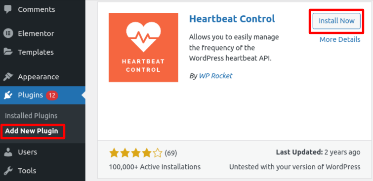Screen dimensions: 373x181
Task: Click the Comments speech bubble icon
Action: pos(8,9)
